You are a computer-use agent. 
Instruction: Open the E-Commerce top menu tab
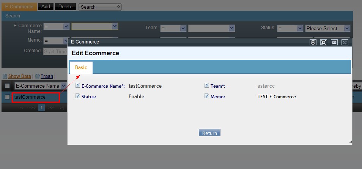(19, 7)
